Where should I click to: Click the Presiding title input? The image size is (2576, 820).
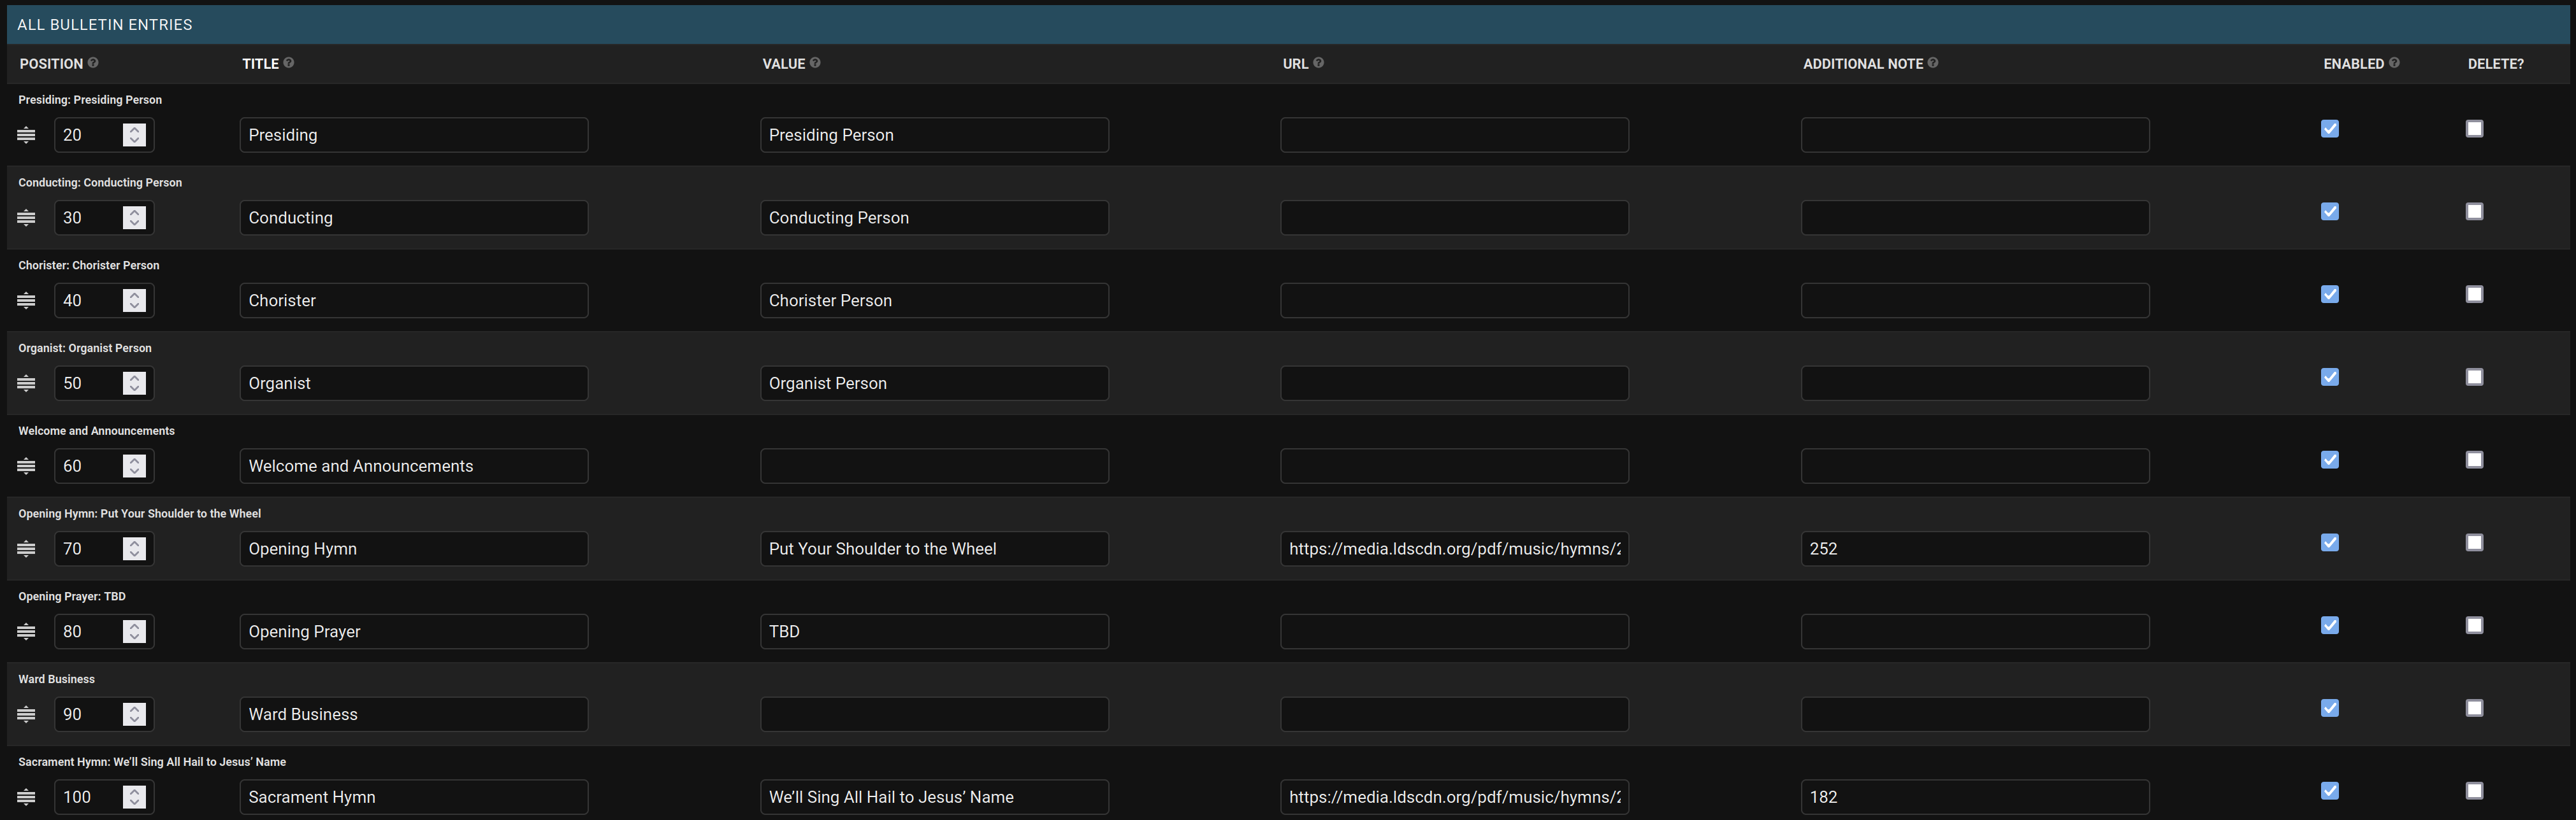414,135
